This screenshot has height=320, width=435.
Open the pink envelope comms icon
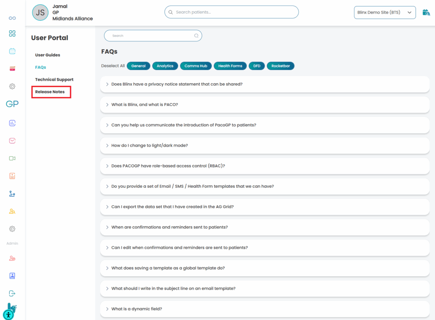(x=12, y=141)
